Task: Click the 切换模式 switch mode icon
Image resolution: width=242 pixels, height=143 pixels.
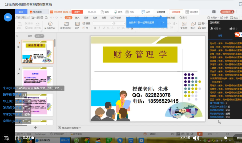Action: 187,12
